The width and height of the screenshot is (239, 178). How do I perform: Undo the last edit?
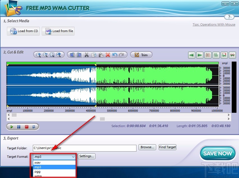tap(115, 55)
